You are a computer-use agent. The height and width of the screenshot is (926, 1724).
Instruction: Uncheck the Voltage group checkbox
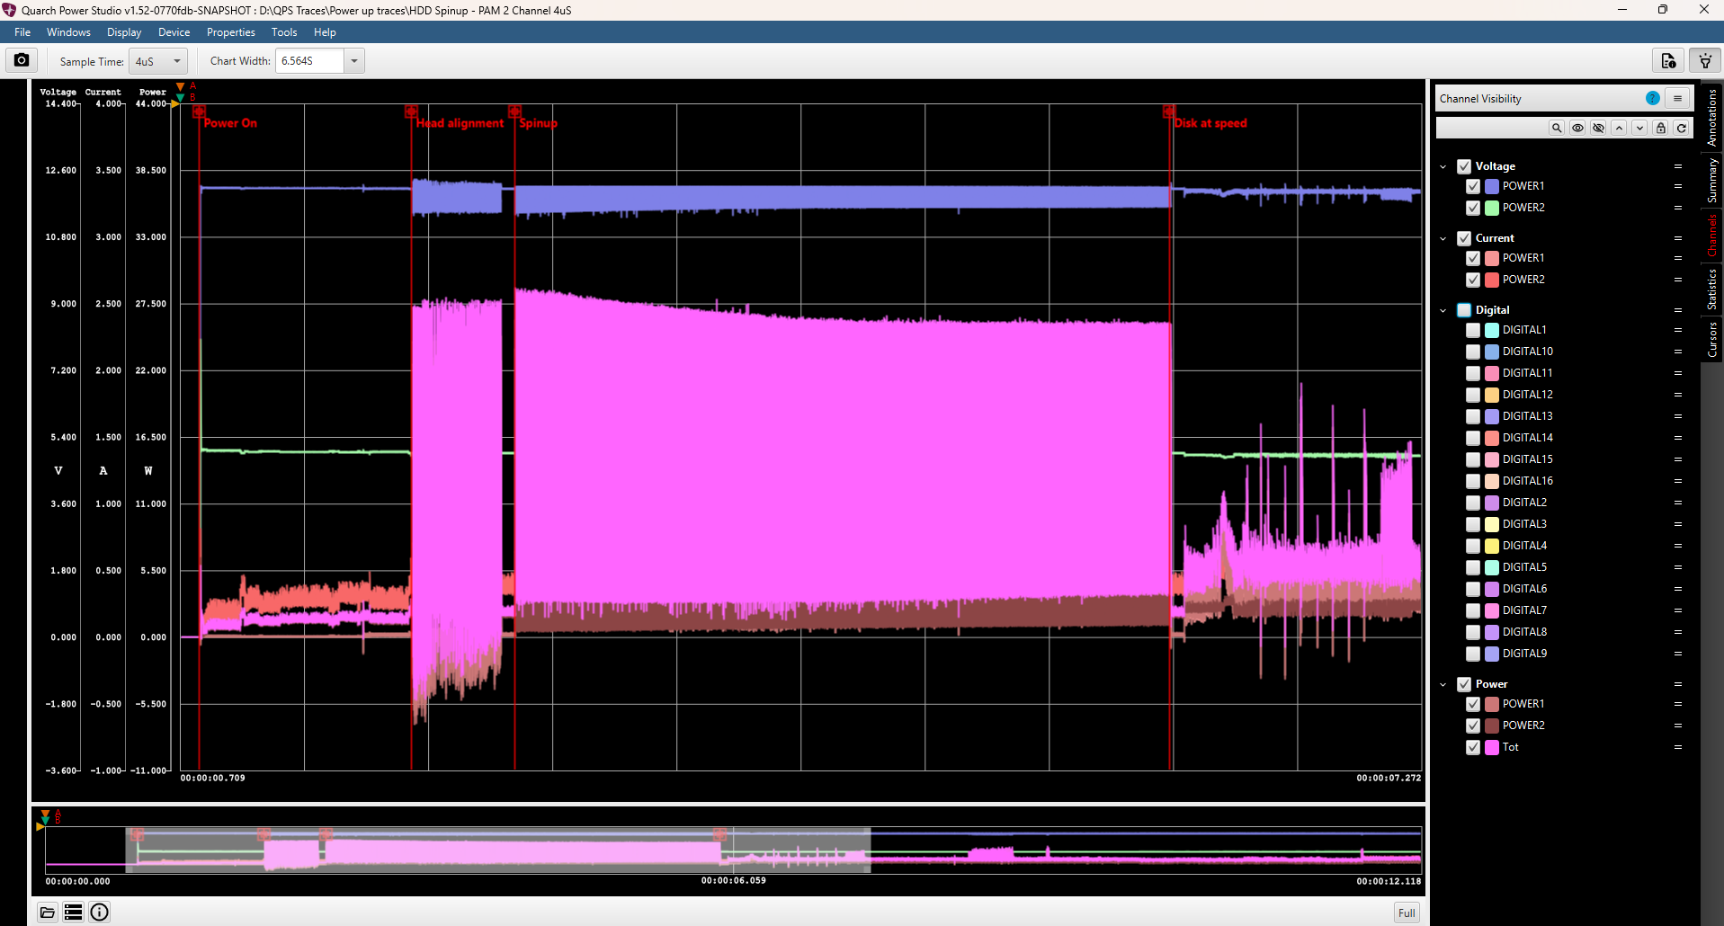[x=1464, y=166]
